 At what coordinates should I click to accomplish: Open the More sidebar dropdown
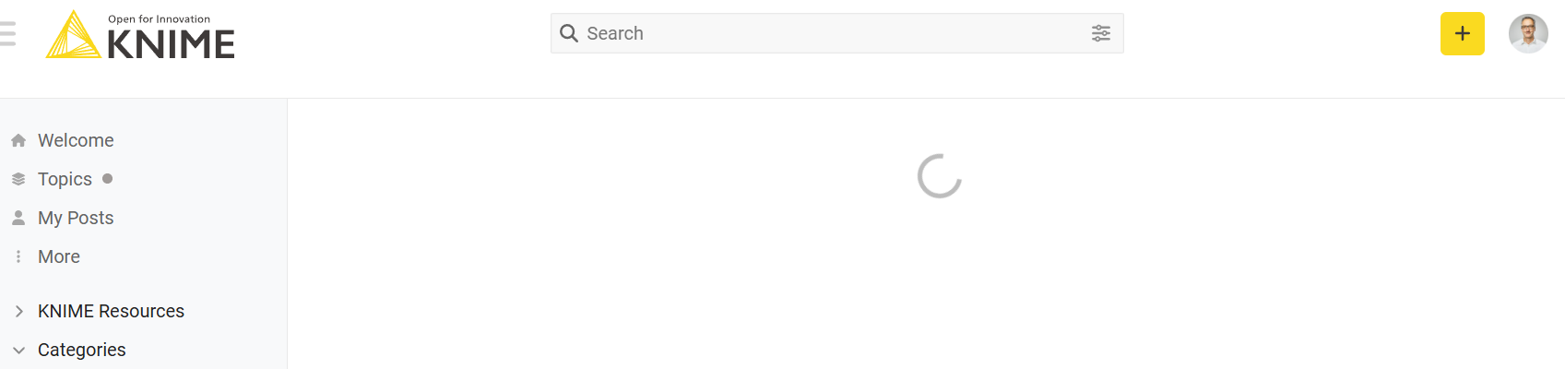click(x=59, y=256)
